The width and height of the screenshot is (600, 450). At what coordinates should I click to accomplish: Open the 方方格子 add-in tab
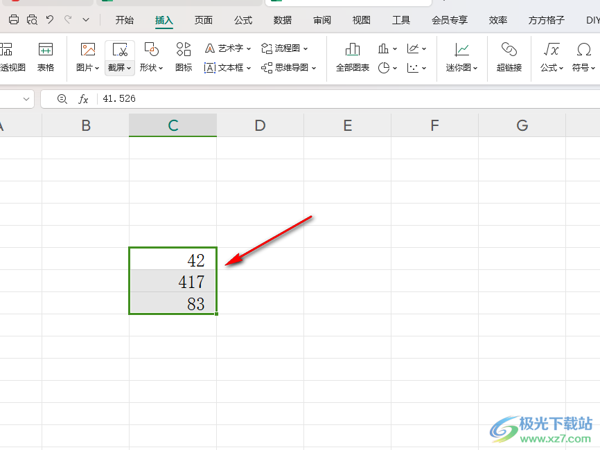click(x=546, y=20)
